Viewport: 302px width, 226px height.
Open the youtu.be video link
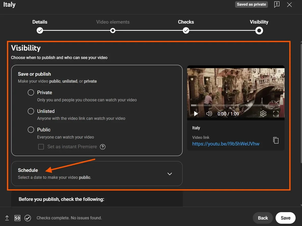[x=226, y=144]
